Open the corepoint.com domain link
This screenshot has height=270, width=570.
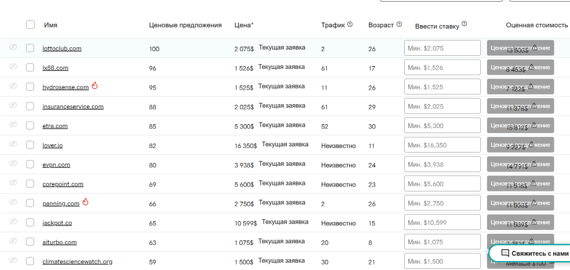click(63, 184)
